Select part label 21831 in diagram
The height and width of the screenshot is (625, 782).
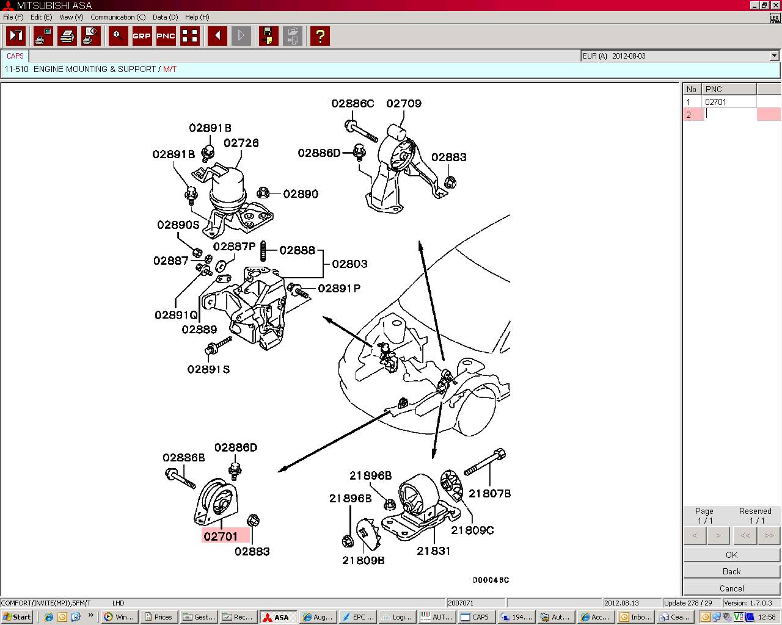point(434,551)
